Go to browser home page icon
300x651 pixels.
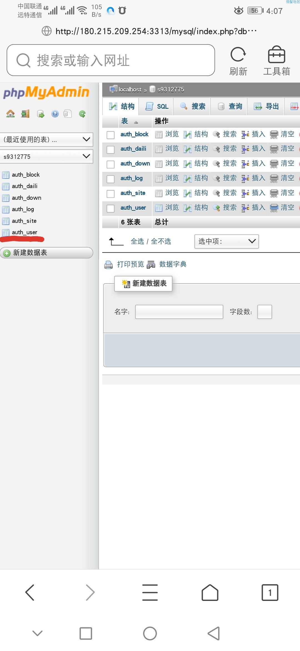[x=210, y=593]
